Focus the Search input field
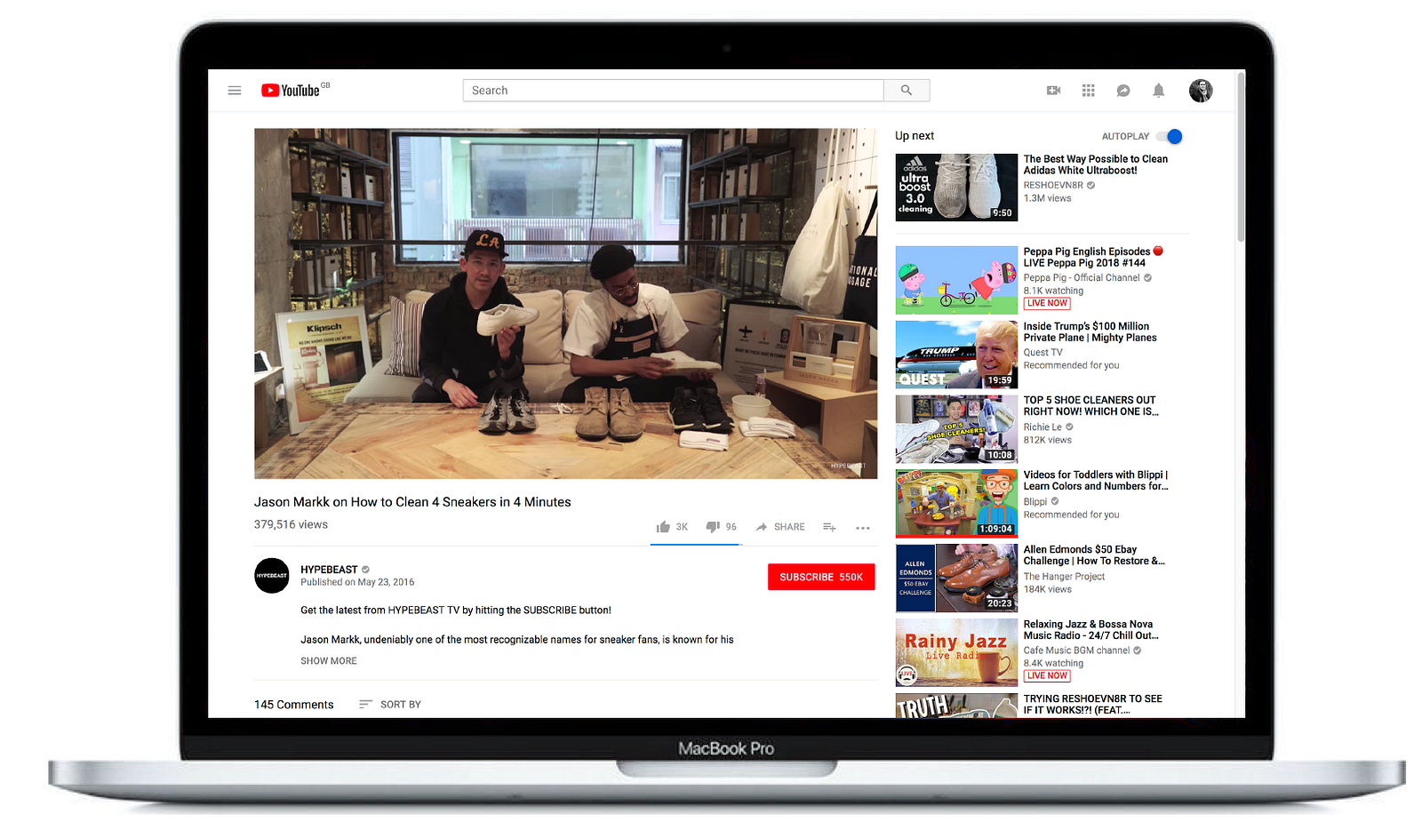 [674, 91]
